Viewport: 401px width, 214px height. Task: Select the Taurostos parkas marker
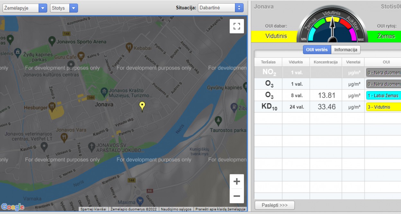[x=218, y=121]
